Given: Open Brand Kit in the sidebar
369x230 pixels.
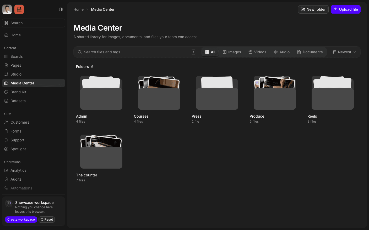Looking at the screenshot, I should tap(34, 92).
